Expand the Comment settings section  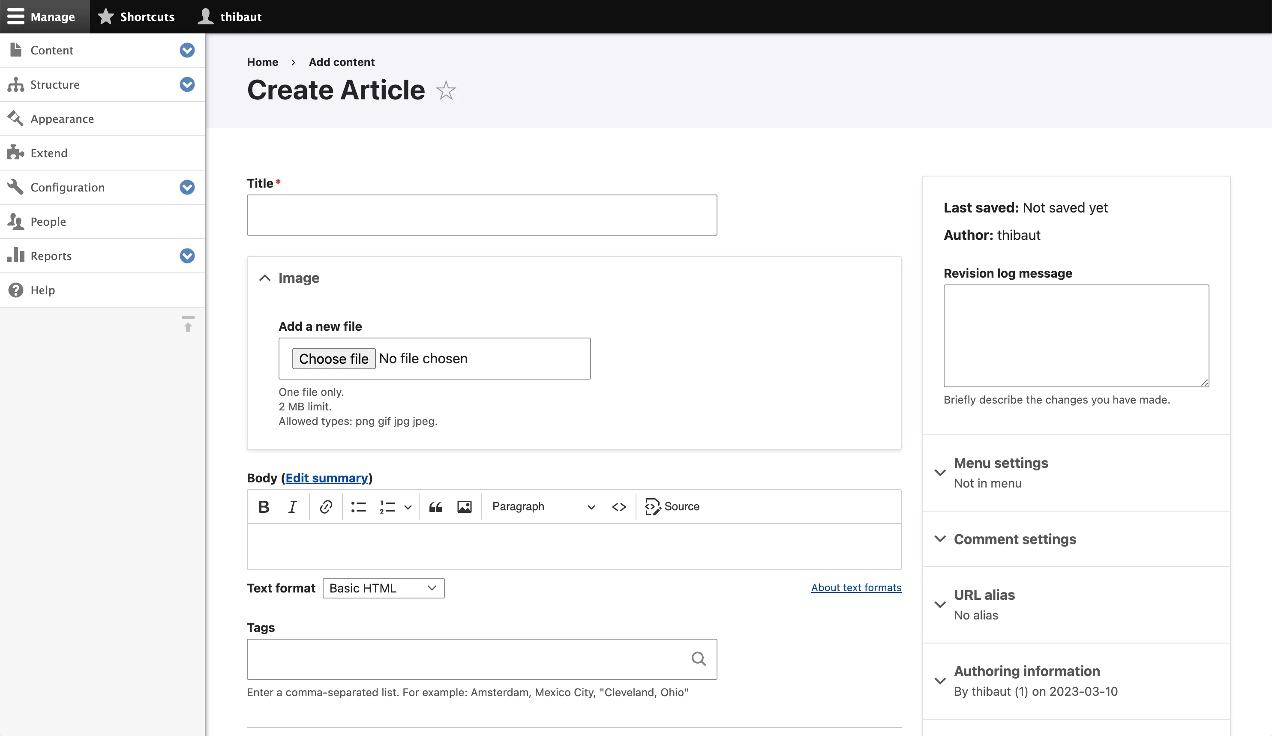click(1014, 539)
